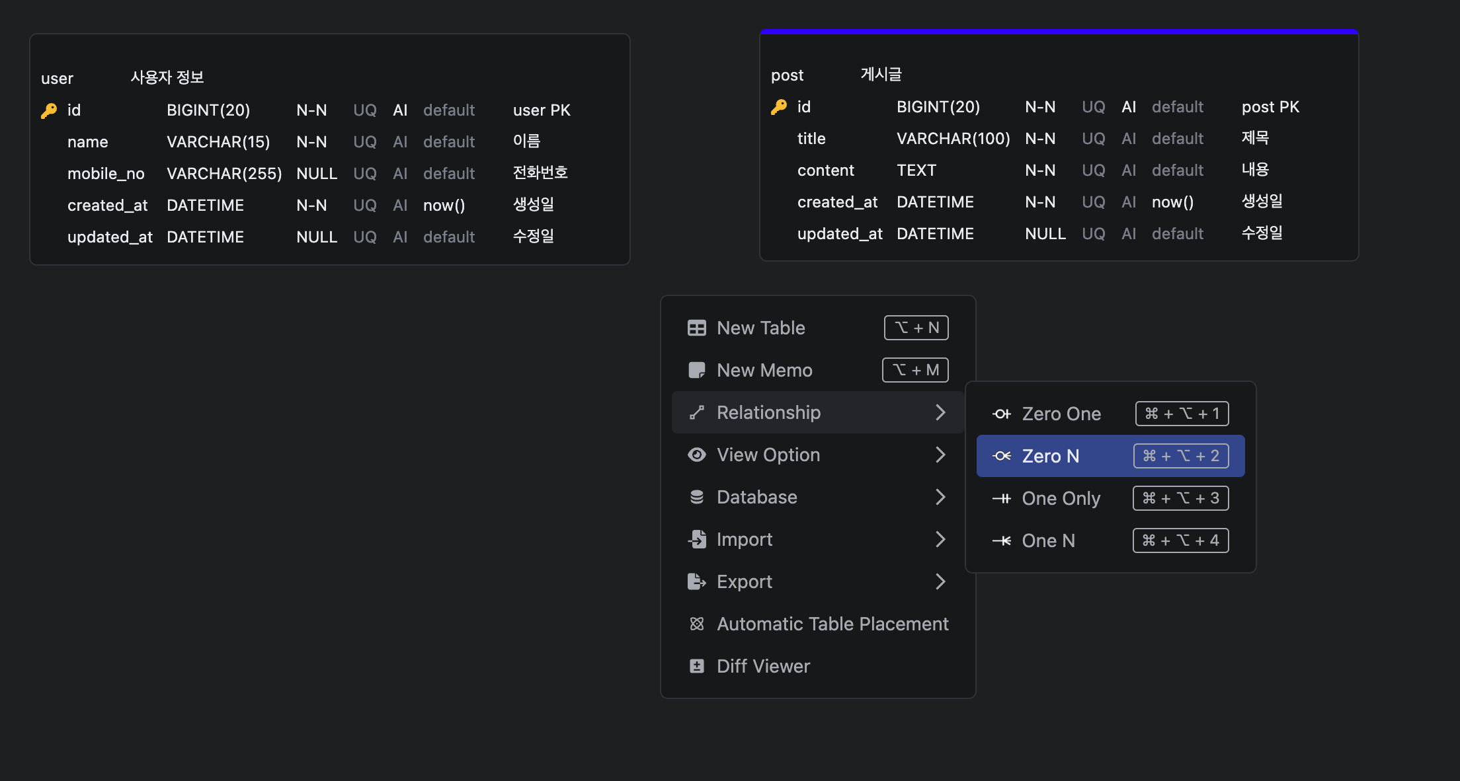Click the gold key icon in the user table
This screenshot has height=781, width=1460.
49,110
